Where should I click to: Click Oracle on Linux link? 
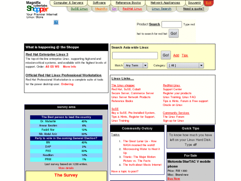pyautogui.click(x=173, y=105)
